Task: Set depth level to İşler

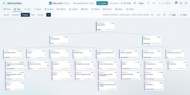Action: click(33, 15)
